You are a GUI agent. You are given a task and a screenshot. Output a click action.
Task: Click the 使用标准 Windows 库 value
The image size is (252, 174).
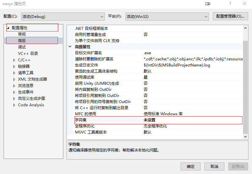[163, 114]
